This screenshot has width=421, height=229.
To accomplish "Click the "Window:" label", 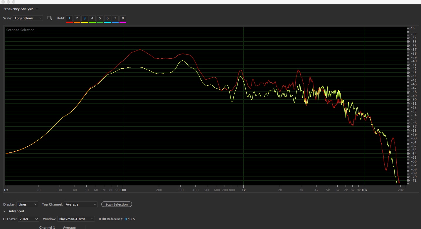I will point(49,219).
